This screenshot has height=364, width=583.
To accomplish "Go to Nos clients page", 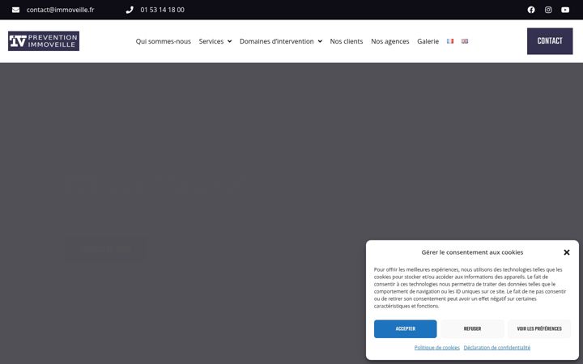I will click(347, 41).
